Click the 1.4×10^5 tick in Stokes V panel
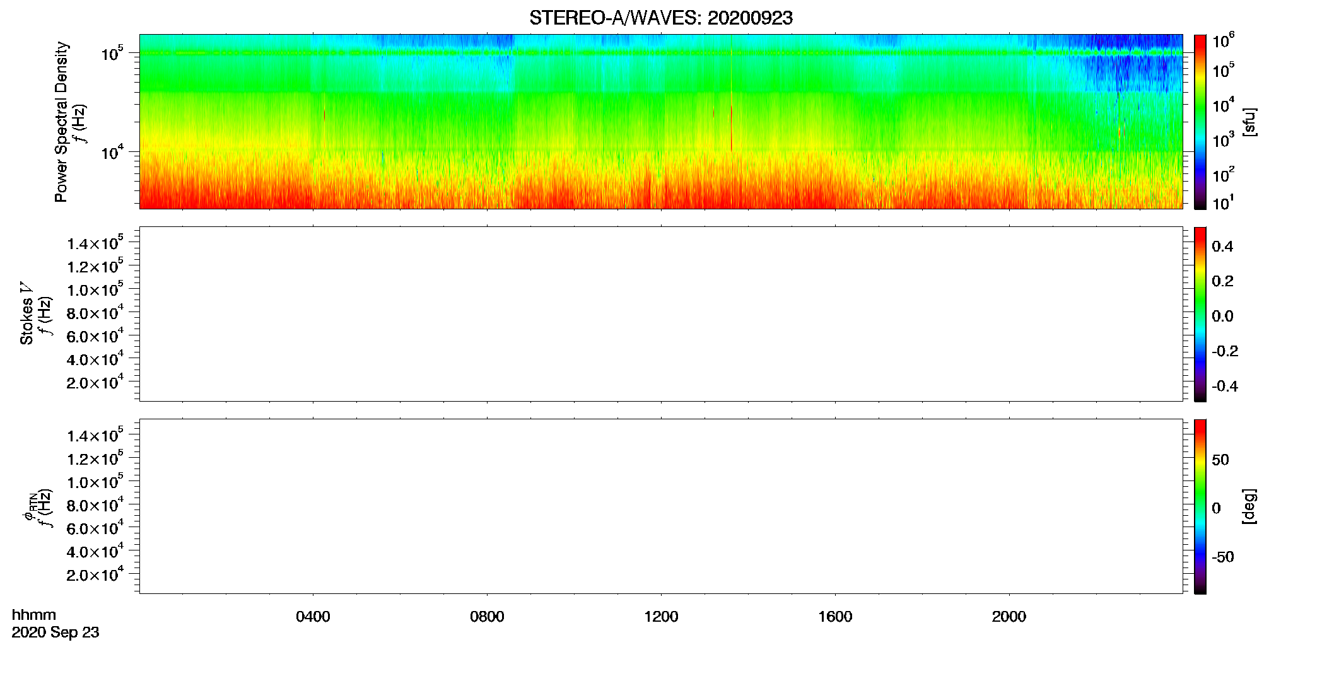Image resolution: width=1322 pixels, height=681 pixels. click(x=95, y=243)
